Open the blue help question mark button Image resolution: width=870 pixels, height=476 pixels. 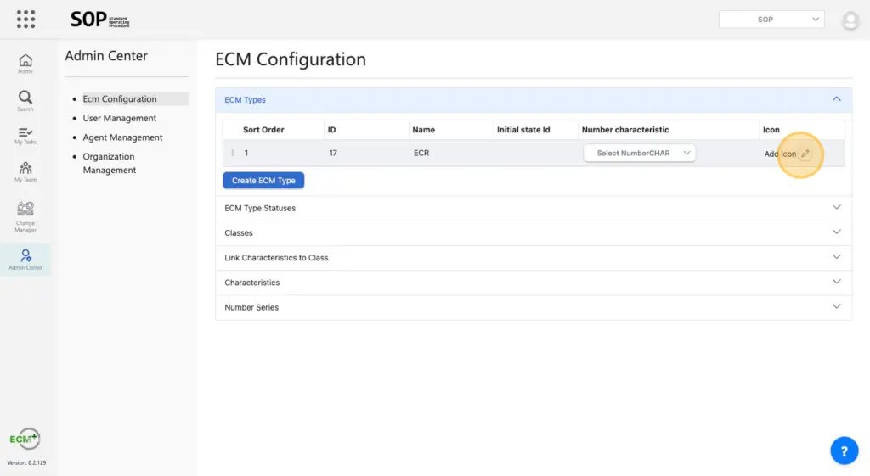(x=843, y=451)
